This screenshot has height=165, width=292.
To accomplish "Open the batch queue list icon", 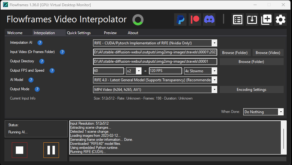I will click(238, 20).
